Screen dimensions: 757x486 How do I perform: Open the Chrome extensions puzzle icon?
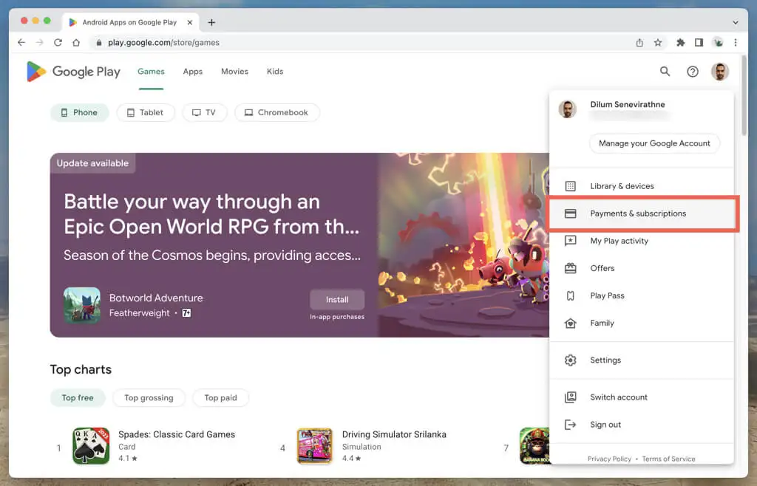point(681,43)
